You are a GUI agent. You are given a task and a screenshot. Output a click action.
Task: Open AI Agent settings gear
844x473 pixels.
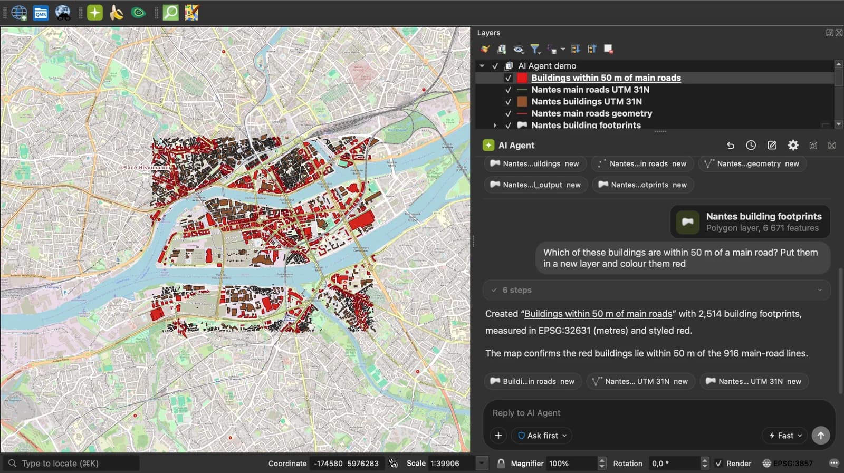pyautogui.click(x=793, y=146)
